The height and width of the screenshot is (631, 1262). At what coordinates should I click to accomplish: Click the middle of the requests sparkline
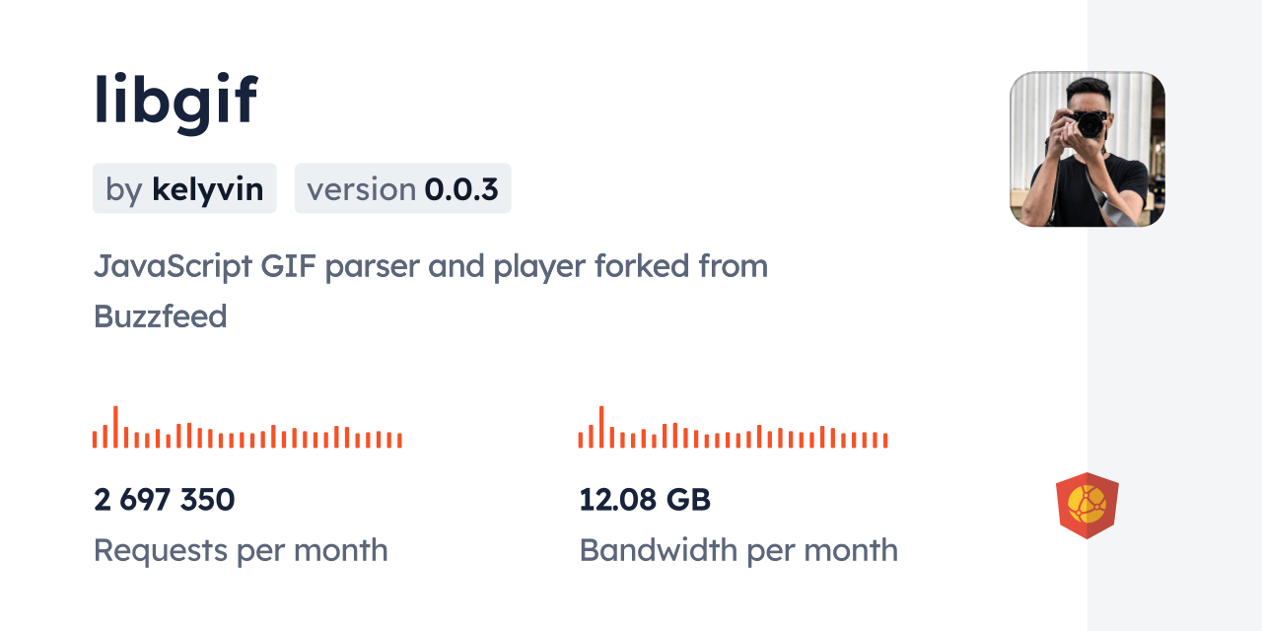pos(246,438)
